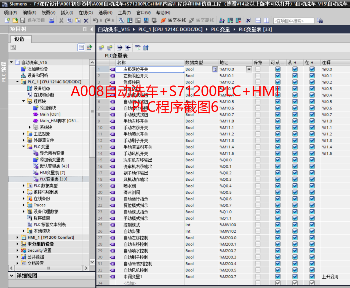Tick retain checkbox for 右极限位开关
The height and width of the screenshot is (288, 350).
(x=258, y=69)
